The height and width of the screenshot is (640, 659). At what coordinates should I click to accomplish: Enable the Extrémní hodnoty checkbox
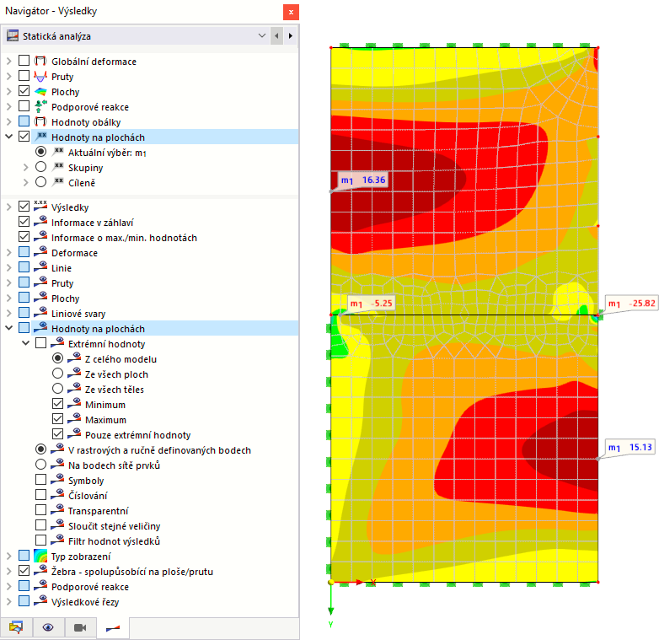[40, 343]
